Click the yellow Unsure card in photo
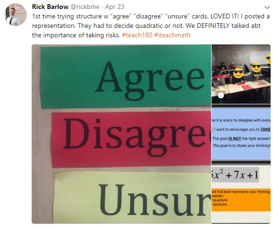 click(133, 197)
